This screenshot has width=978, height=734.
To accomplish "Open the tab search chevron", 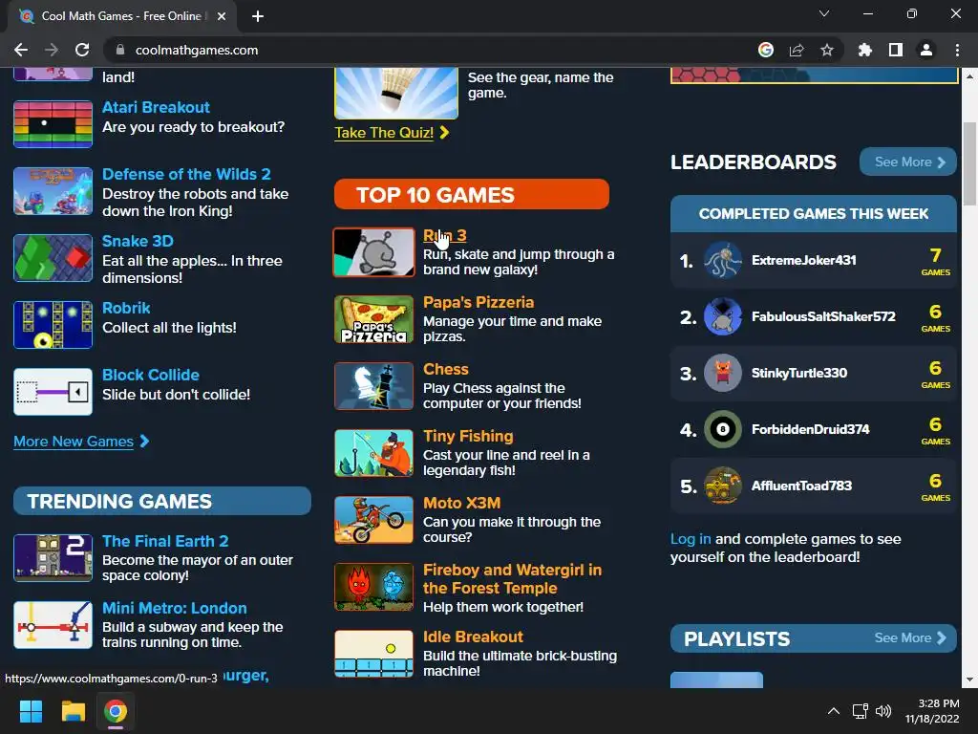I will [824, 13].
